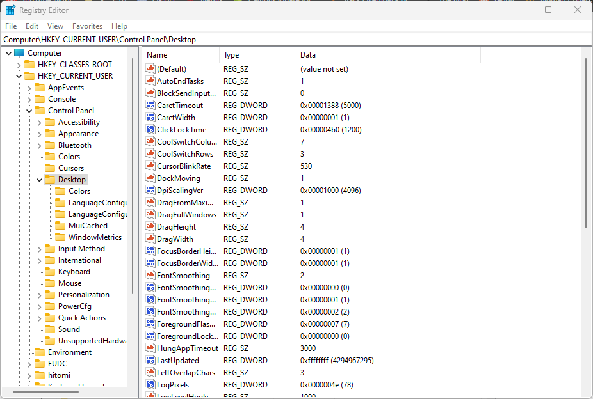Select the BlockSendInput... value name
593x399 pixels.
point(186,93)
